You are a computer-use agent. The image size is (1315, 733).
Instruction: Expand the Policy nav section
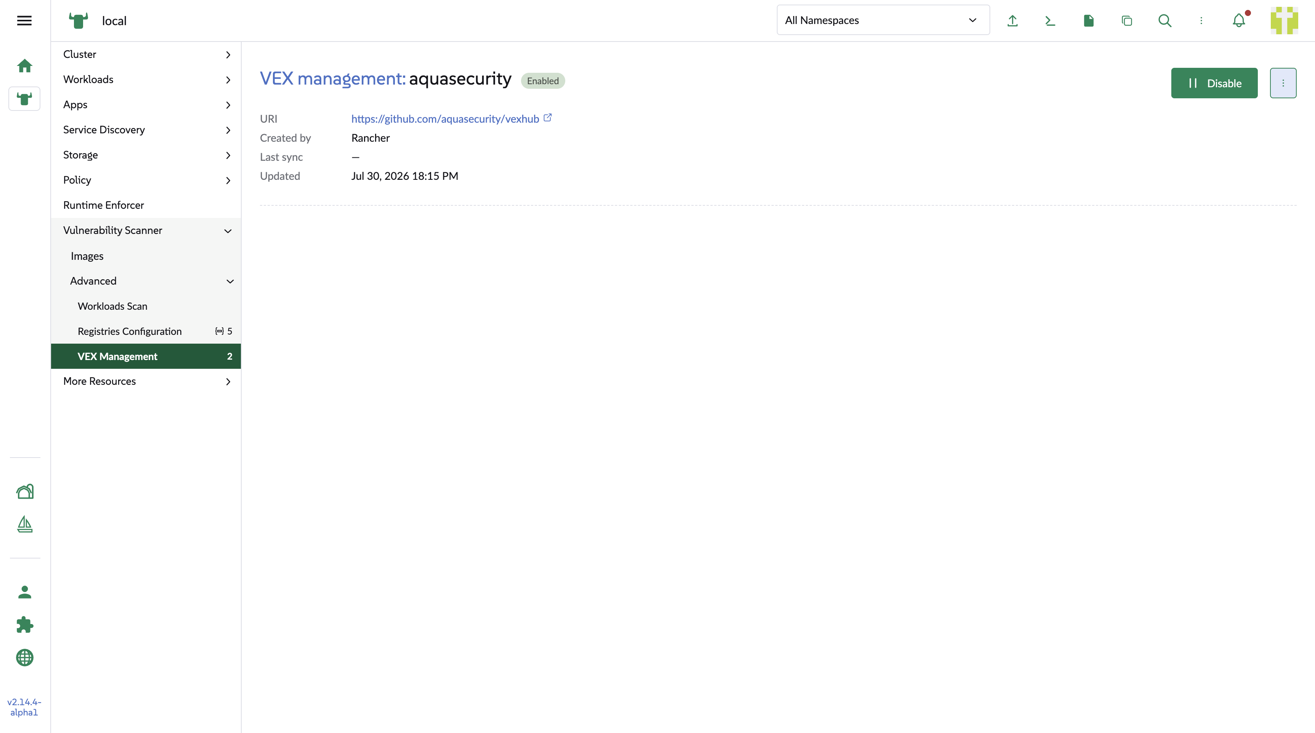click(146, 180)
